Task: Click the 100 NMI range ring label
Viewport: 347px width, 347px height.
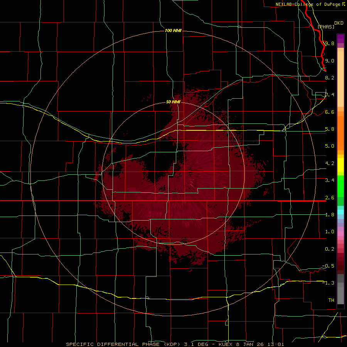Action: point(173,30)
